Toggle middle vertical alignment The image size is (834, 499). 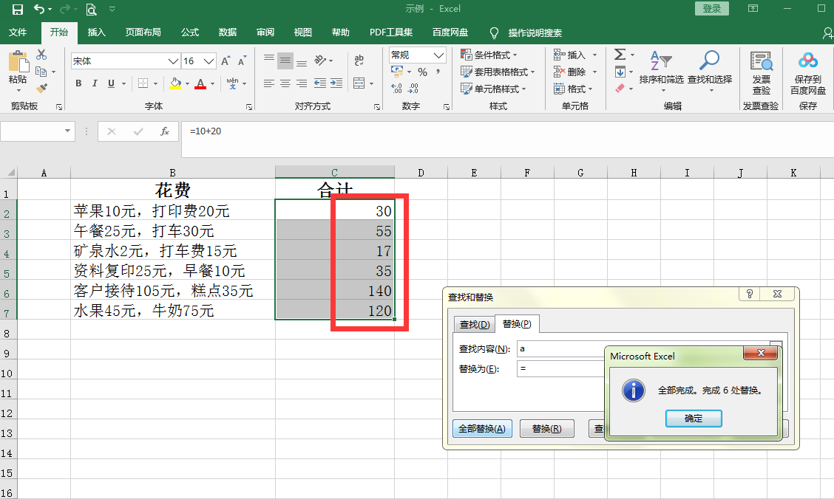[285, 61]
